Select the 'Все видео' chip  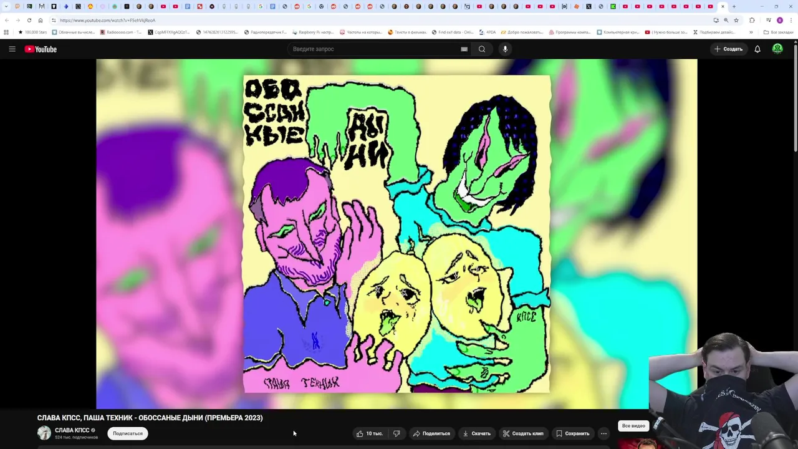pyautogui.click(x=633, y=426)
